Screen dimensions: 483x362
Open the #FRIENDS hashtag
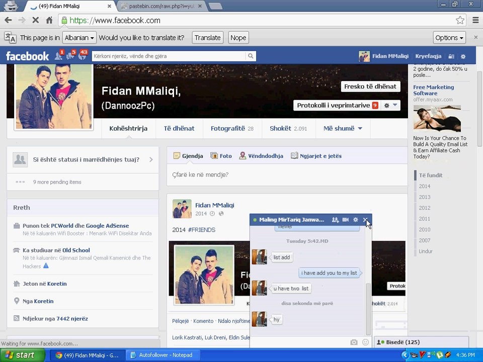[201, 230]
